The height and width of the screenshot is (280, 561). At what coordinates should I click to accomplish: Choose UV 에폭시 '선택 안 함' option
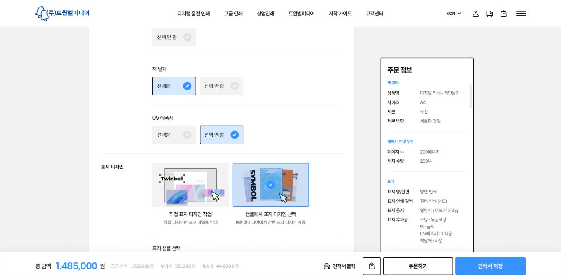[x=222, y=135]
